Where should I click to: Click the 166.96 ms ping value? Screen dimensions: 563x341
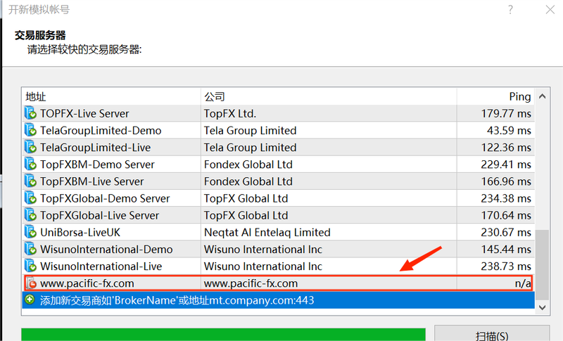(x=506, y=181)
